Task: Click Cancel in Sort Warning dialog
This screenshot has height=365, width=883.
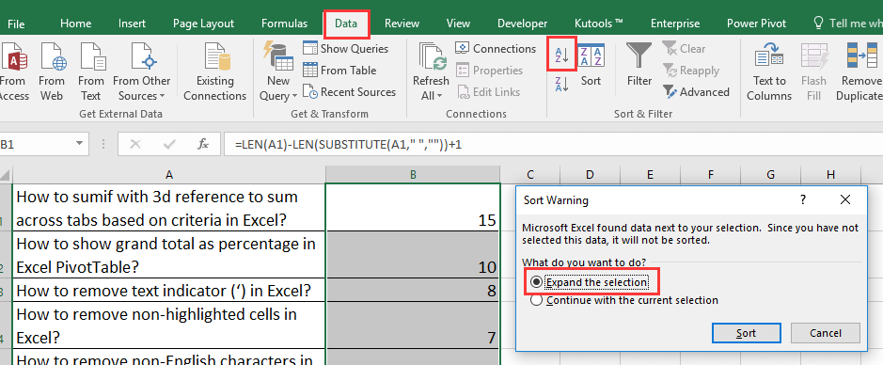Action: tap(825, 333)
